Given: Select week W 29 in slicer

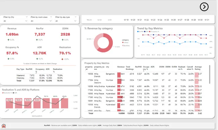Looking at the screenshot, I should point(194,20).
